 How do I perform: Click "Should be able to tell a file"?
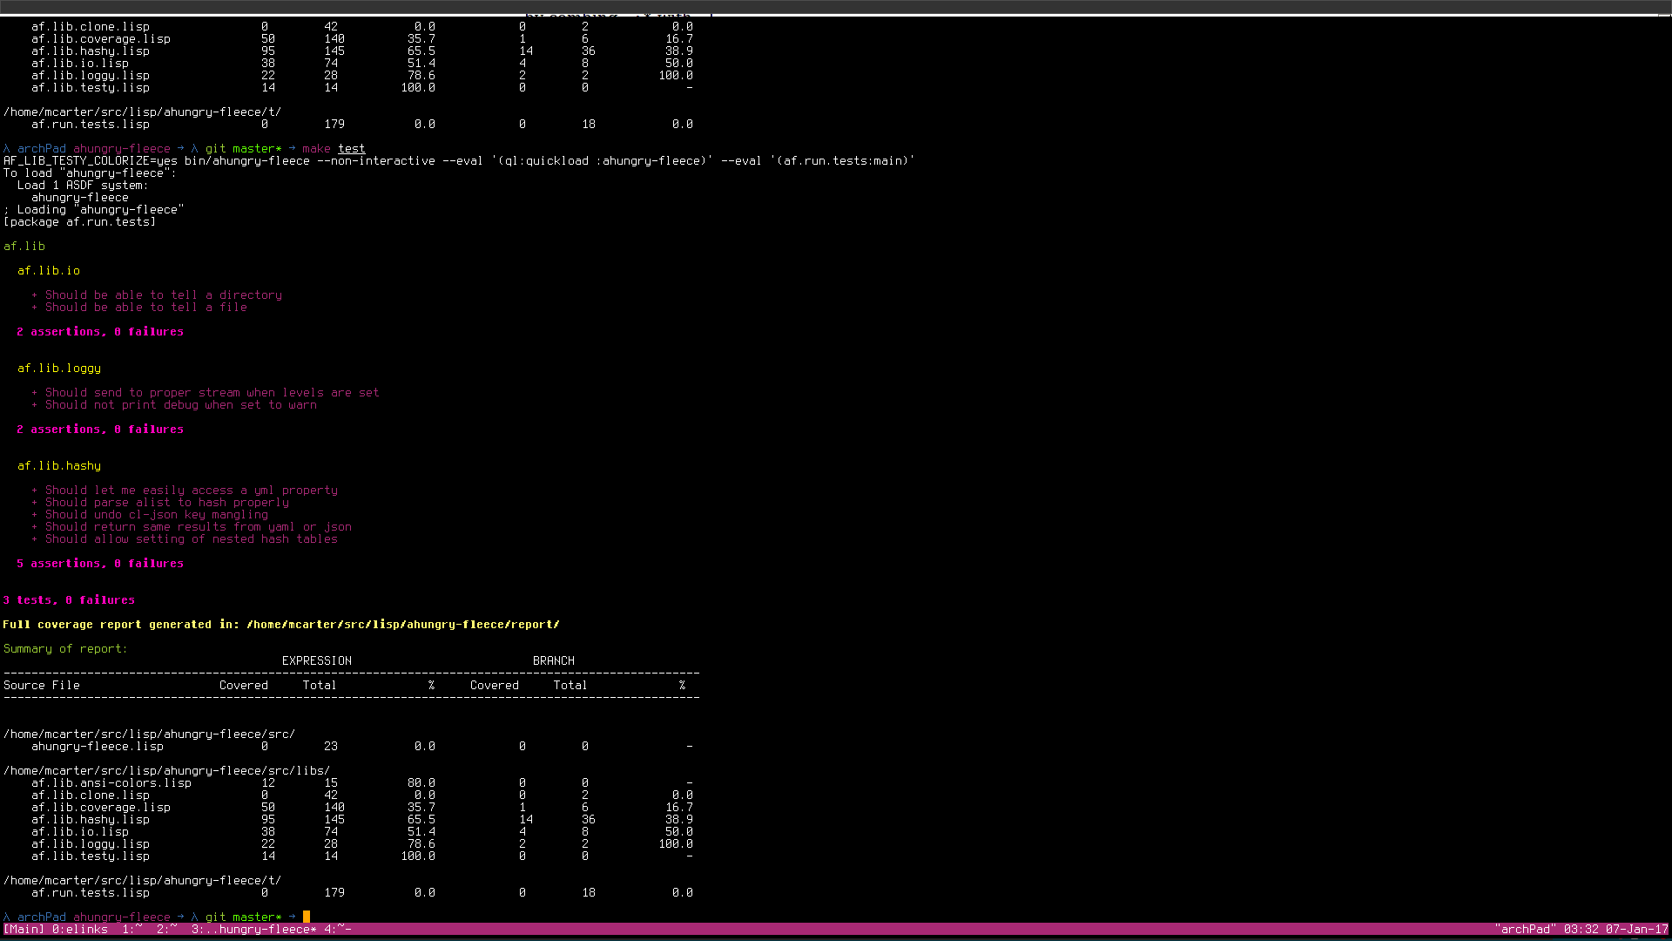[145, 308]
